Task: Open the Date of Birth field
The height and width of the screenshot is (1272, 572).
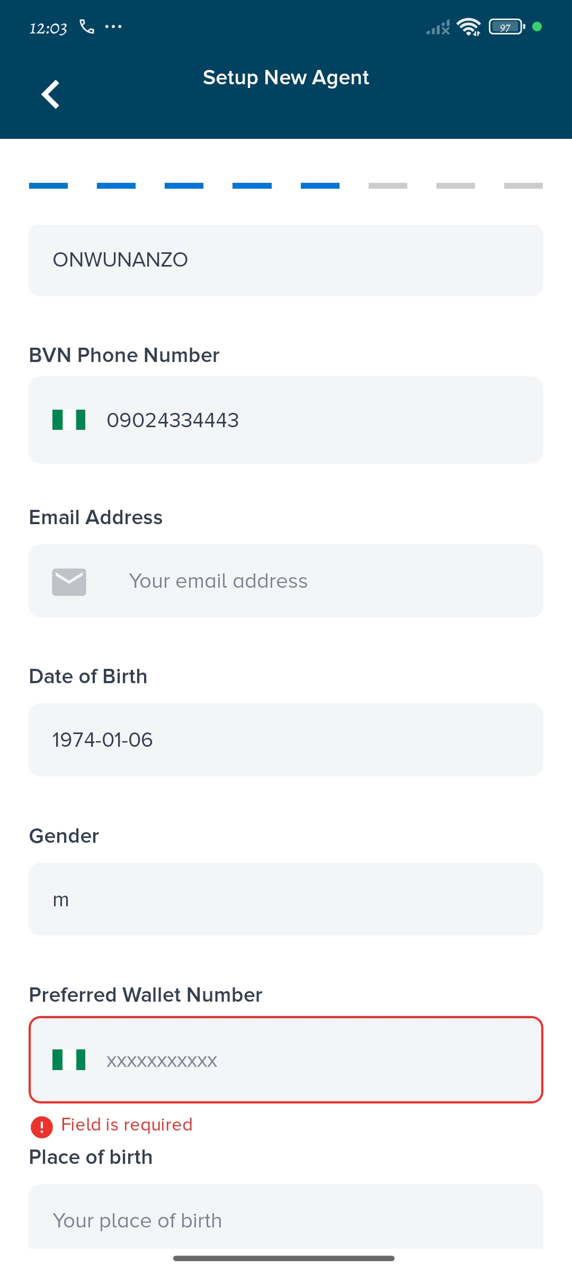Action: [x=286, y=740]
